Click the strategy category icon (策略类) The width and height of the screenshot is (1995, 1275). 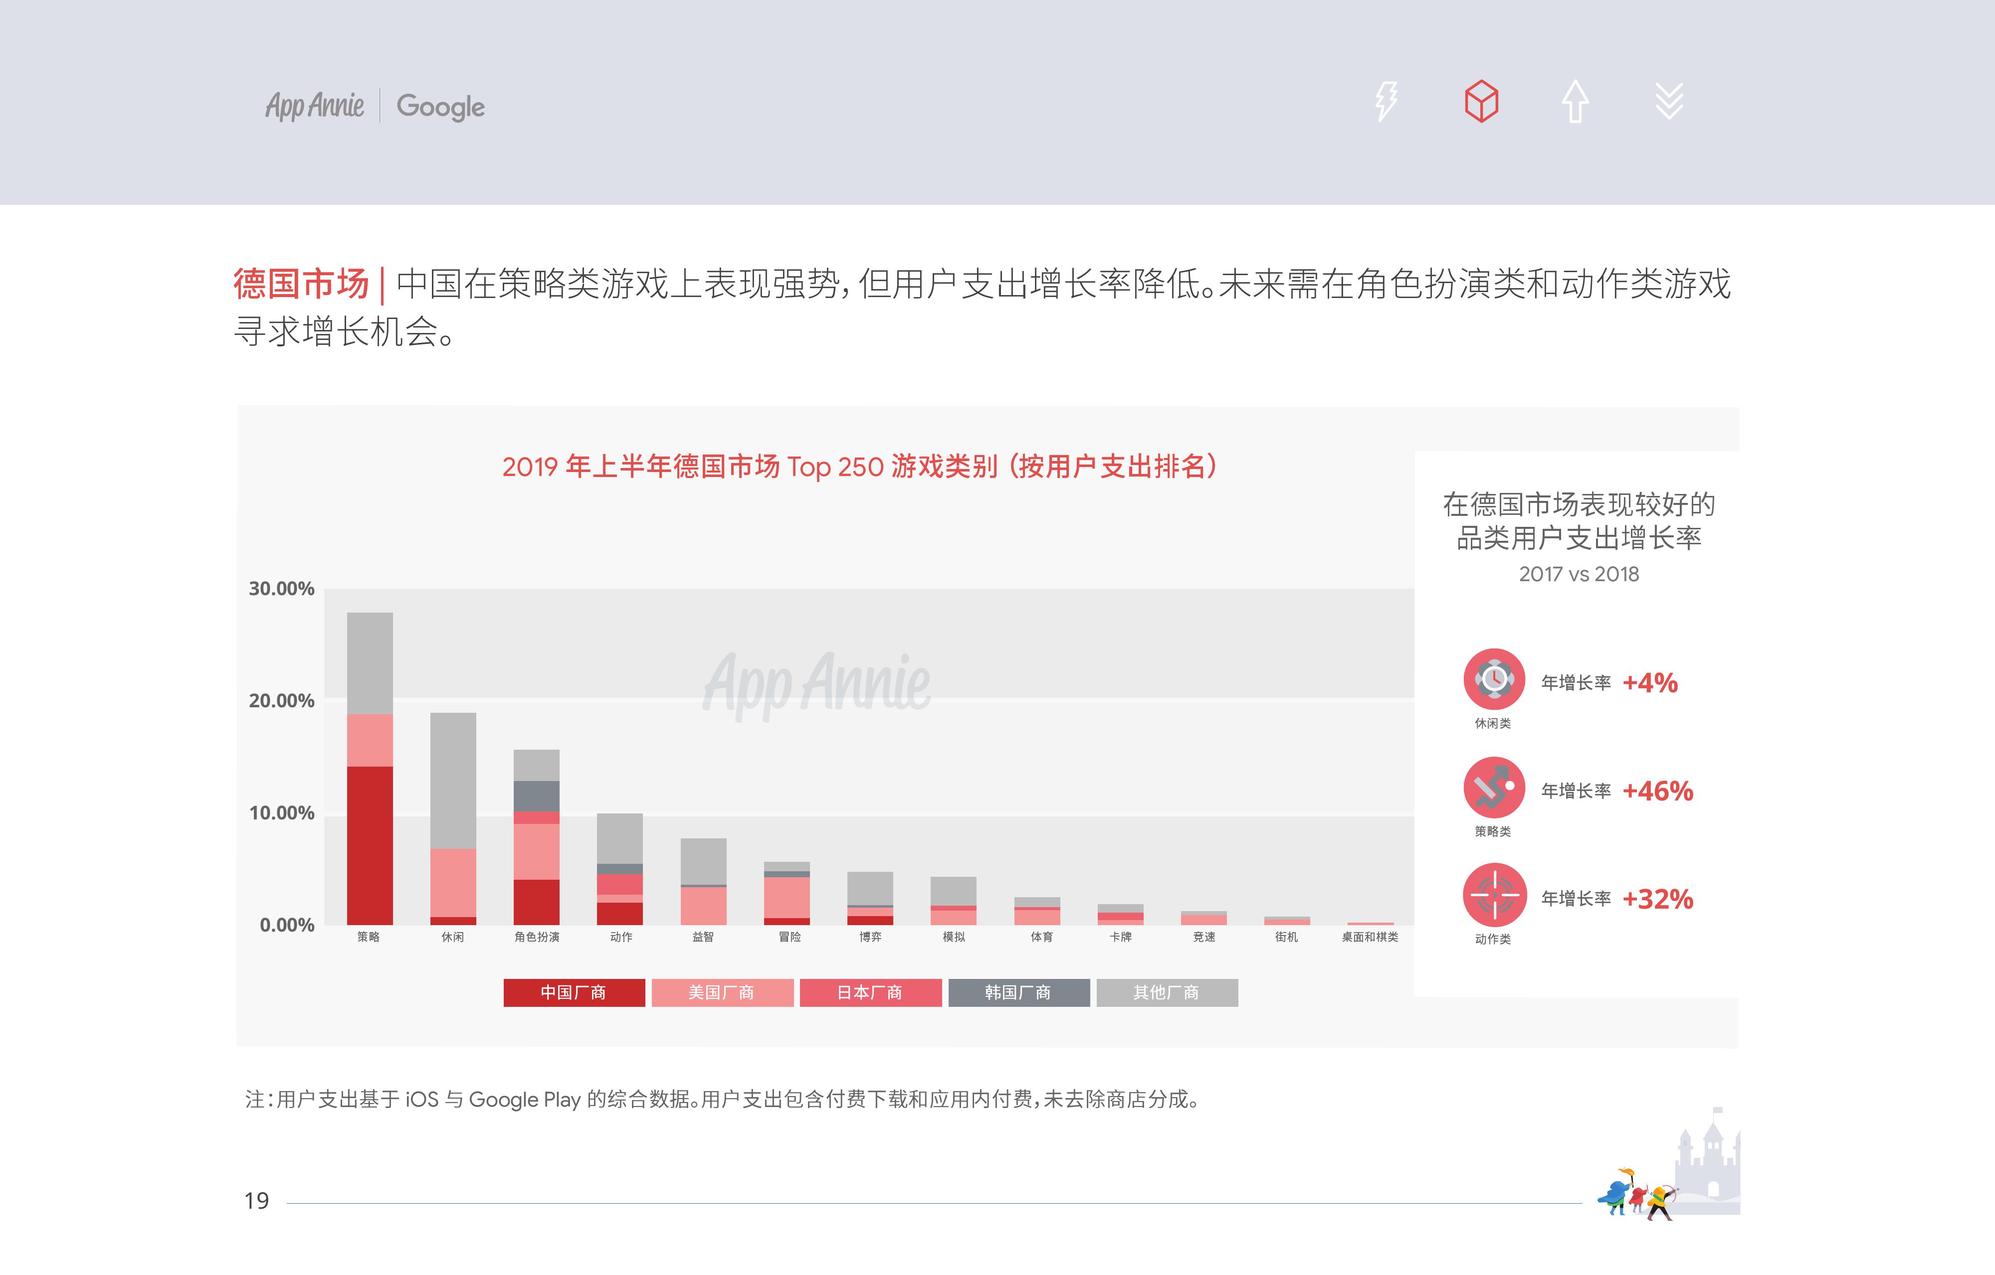click(1494, 788)
